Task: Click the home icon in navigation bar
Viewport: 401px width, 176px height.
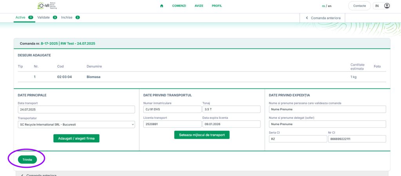Action: click(x=162, y=6)
